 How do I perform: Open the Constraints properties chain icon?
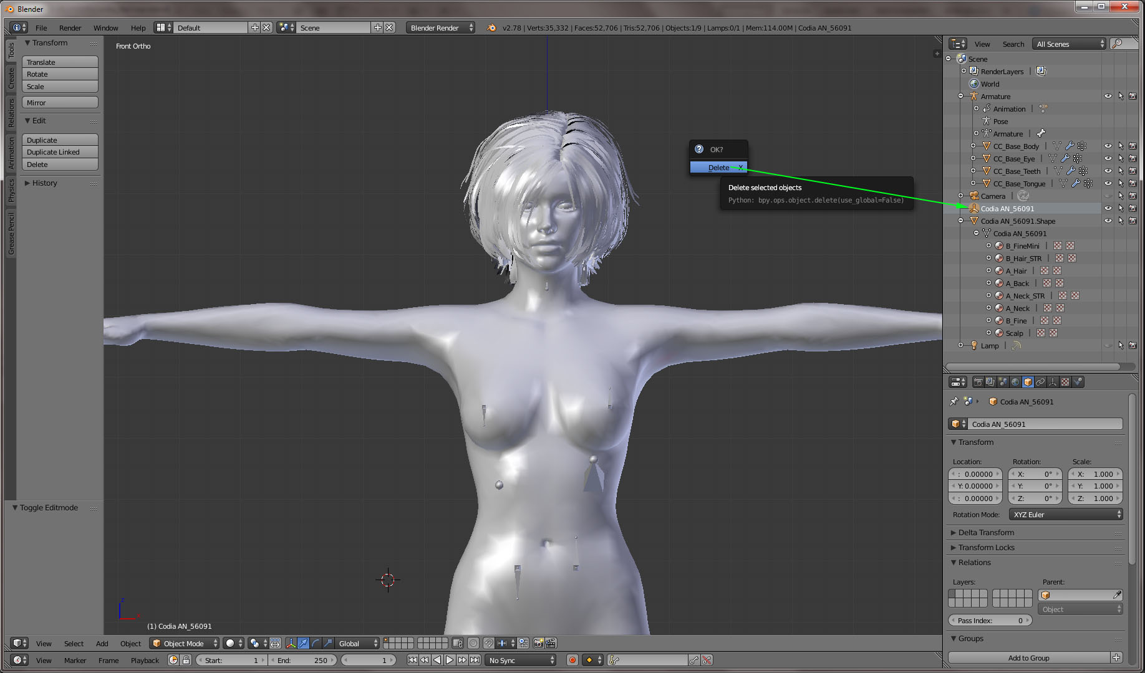[1040, 382]
